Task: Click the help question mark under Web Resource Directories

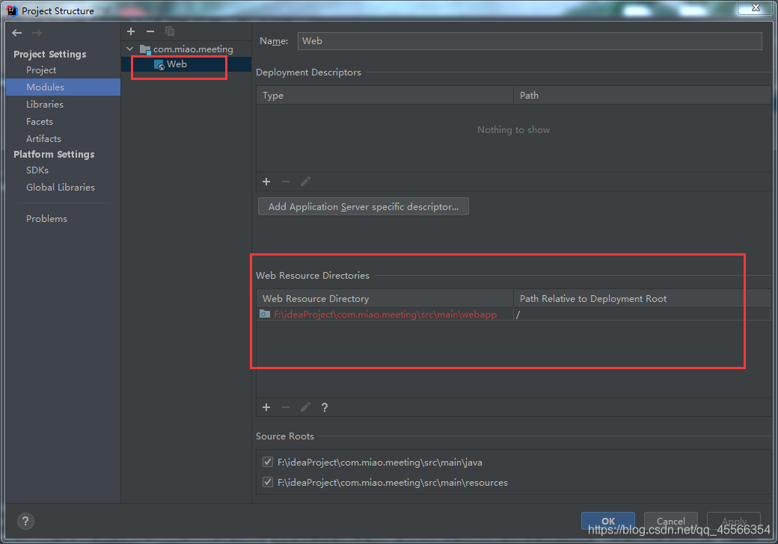Action: pyautogui.click(x=325, y=407)
